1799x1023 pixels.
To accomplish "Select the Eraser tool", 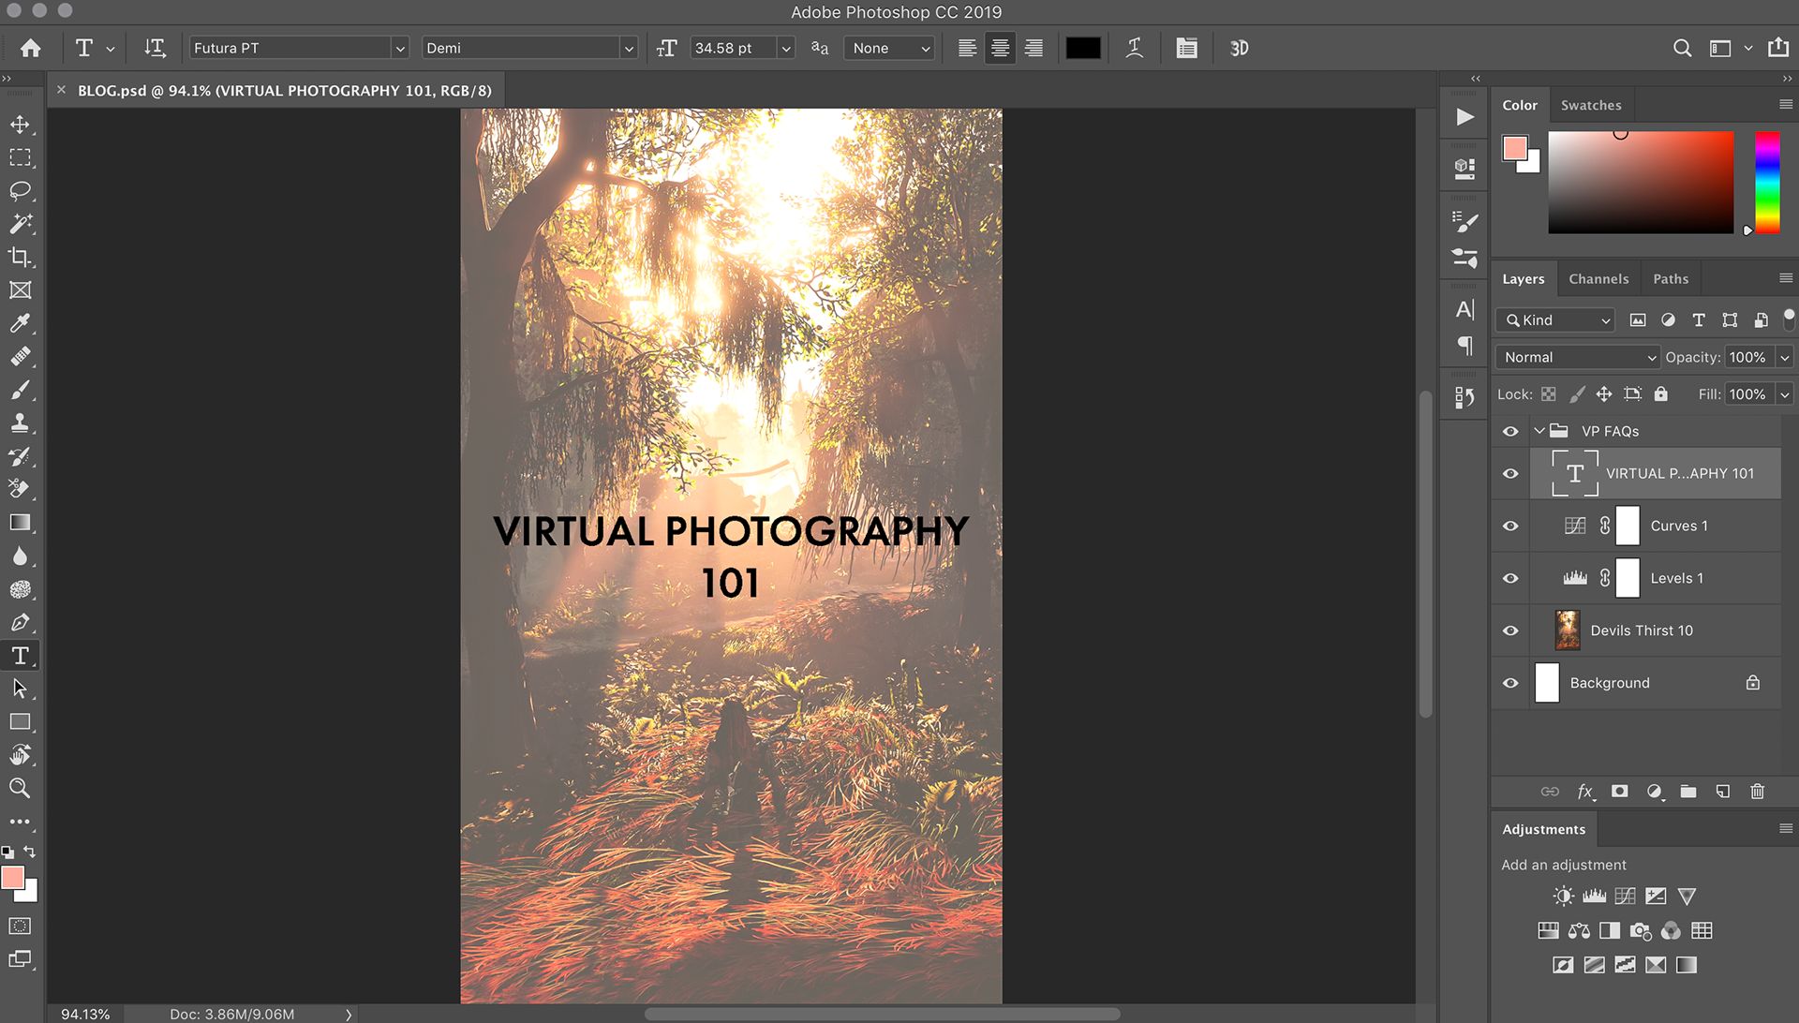I will point(20,489).
